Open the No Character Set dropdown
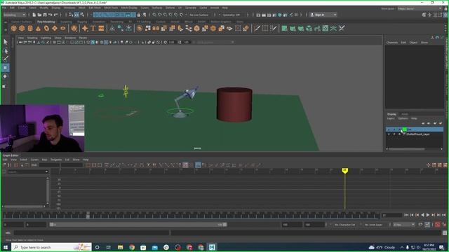 (345, 225)
